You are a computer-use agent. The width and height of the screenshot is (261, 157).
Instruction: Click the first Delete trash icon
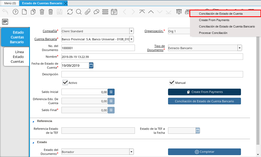42,12
